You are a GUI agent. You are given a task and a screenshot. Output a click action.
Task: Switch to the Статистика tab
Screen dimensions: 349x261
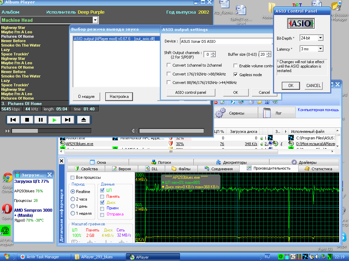(319, 169)
